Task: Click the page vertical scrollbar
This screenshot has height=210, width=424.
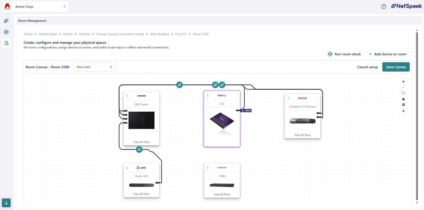Action: coord(417,116)
